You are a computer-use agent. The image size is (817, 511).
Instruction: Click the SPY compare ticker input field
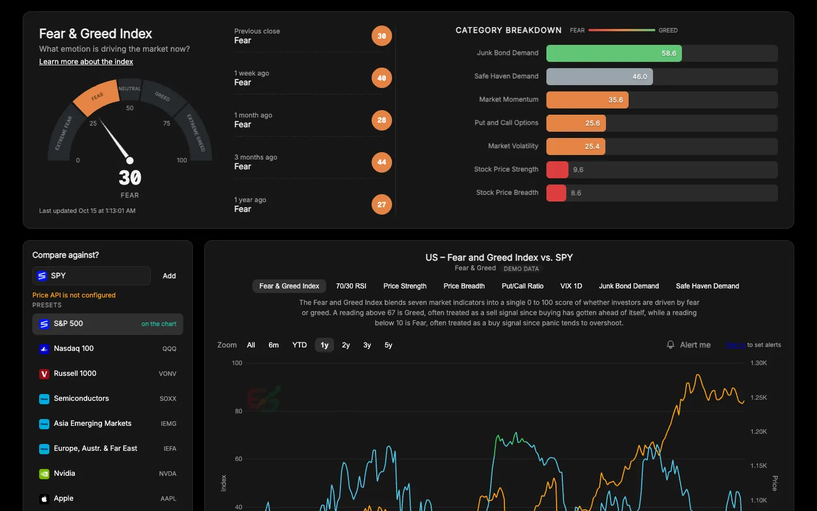(91, 276)
